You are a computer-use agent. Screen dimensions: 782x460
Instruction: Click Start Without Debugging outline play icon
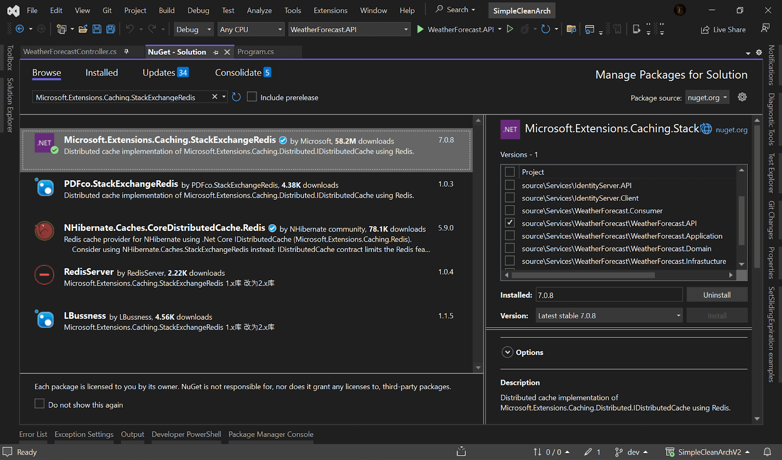tap(510, 29)
